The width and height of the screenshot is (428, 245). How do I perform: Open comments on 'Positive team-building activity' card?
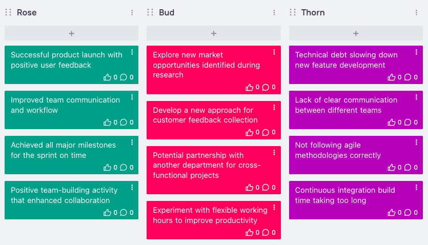coord(124,213)
